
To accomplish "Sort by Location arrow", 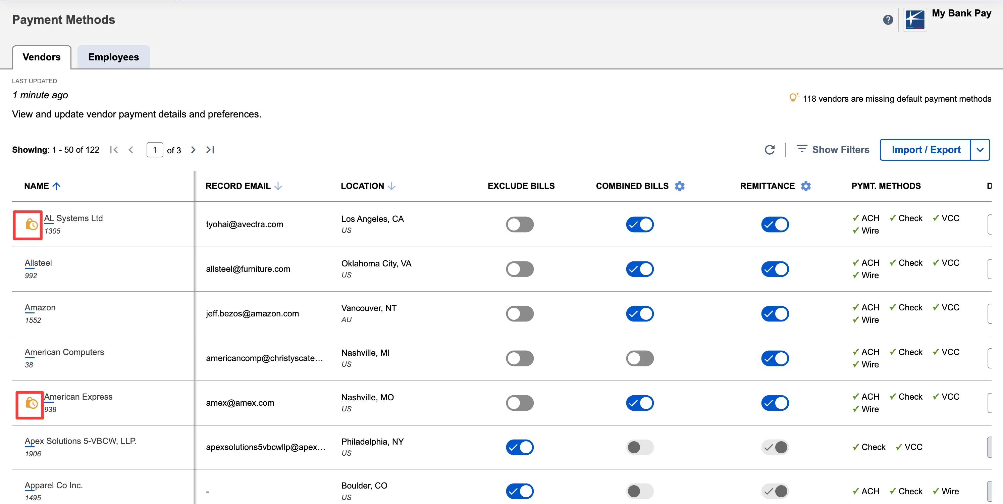I will (392, 186).
